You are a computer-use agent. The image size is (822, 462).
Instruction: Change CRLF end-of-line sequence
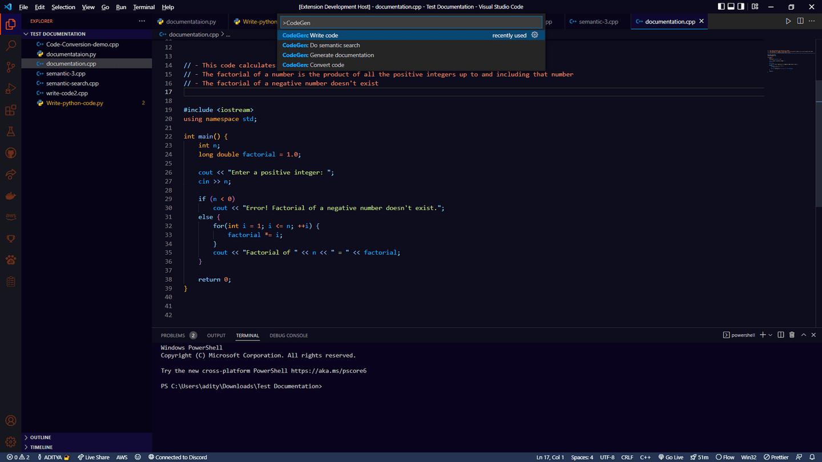click(x=627, y=457)
